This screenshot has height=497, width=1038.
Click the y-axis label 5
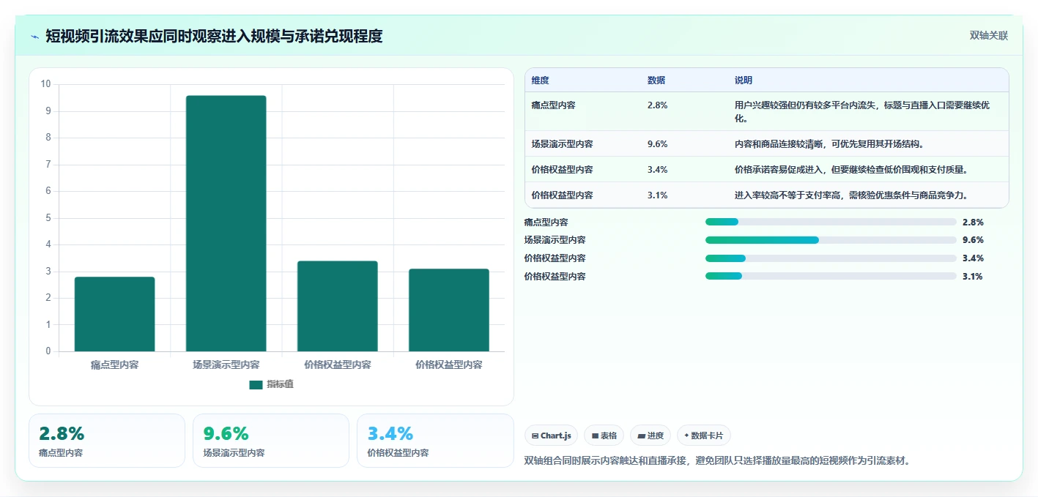point(48,218)
